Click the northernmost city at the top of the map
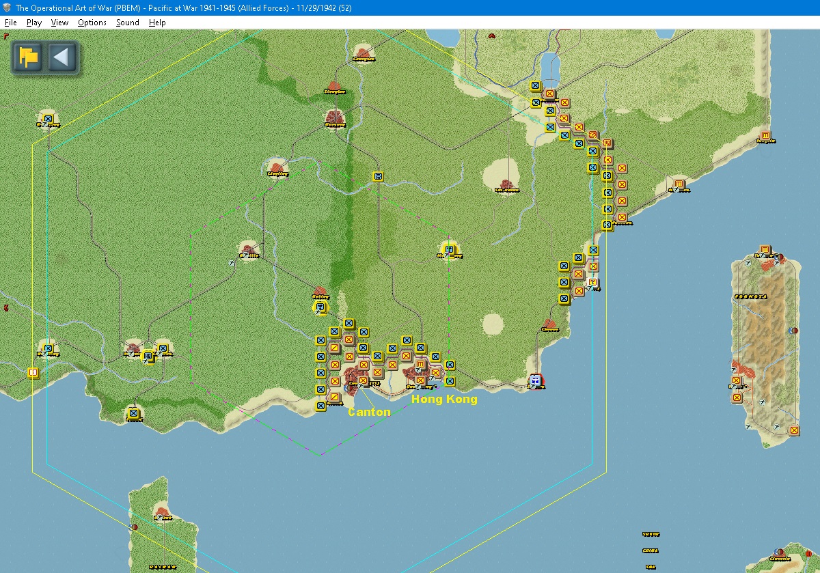 (x=364, y=53)
